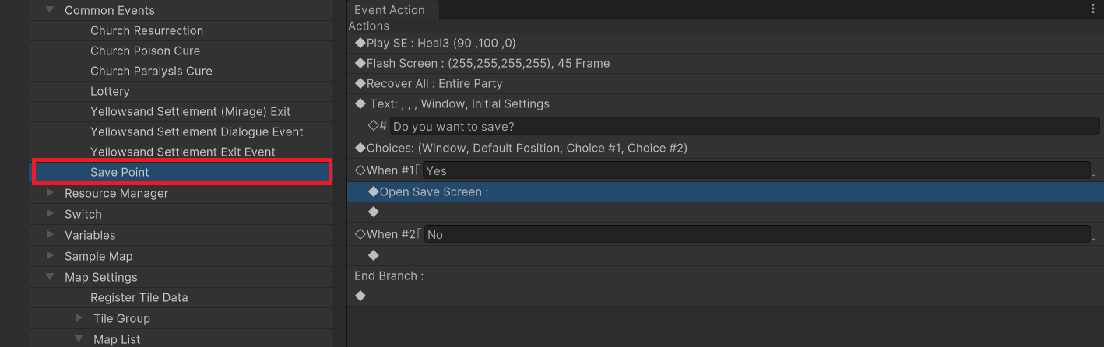
Task: Click the 'Do you want to save?' text field
Action: click(x=744, y=126)
